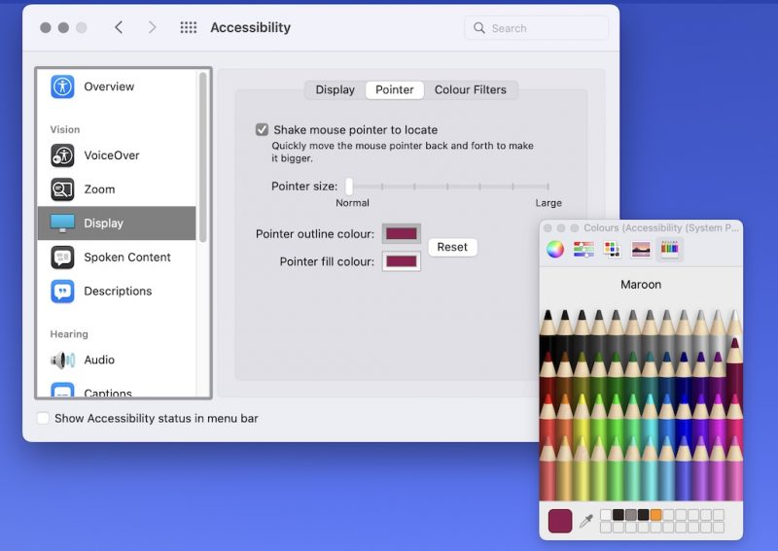This screenshot has width=778, height=551.
Task: Switch to the Display tab
Action: coord(335,89)
